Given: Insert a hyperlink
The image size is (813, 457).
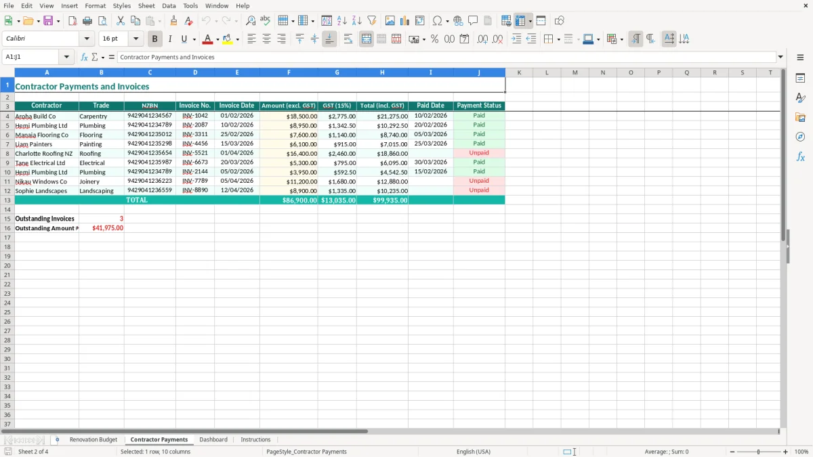Looking at the screenshot, I should click(458, 21).
